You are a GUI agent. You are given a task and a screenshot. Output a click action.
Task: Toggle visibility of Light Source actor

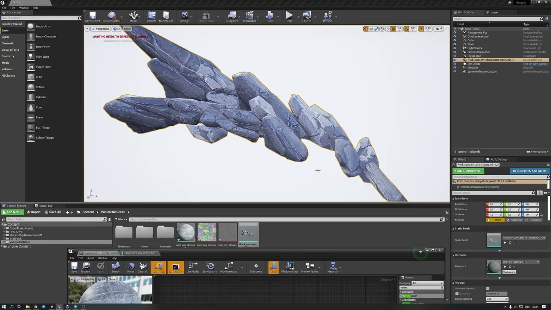[x=455, y=48]
